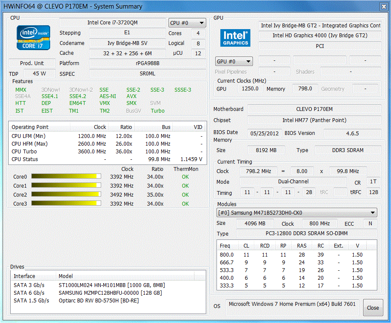The height and width of the screenshot is (323, 391).
Task: Click the Close button
Action: point(373,308)
